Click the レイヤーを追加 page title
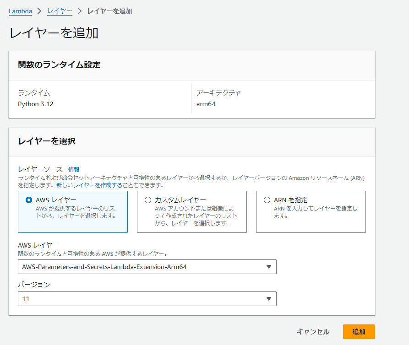This screenshot has height=345, width=409. coord(54,33)
